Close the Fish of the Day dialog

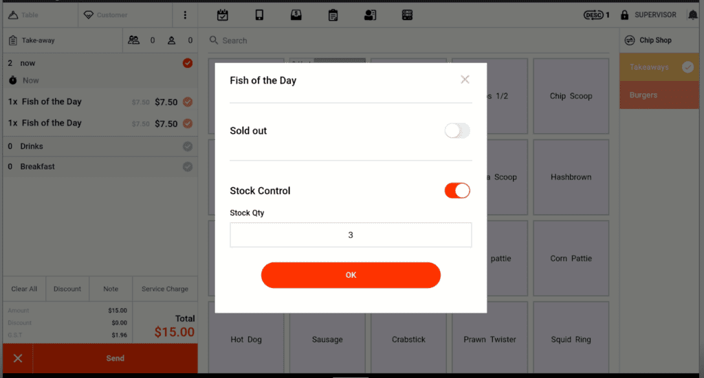tap(465, 80)
